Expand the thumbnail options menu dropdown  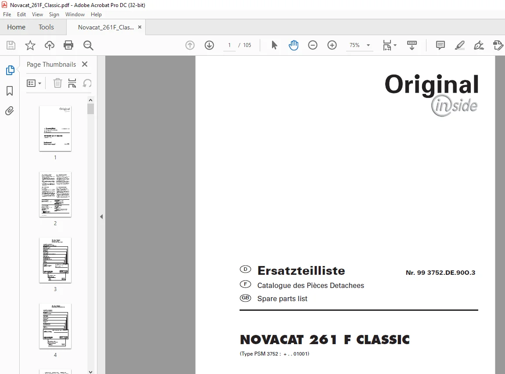(34, 83)
